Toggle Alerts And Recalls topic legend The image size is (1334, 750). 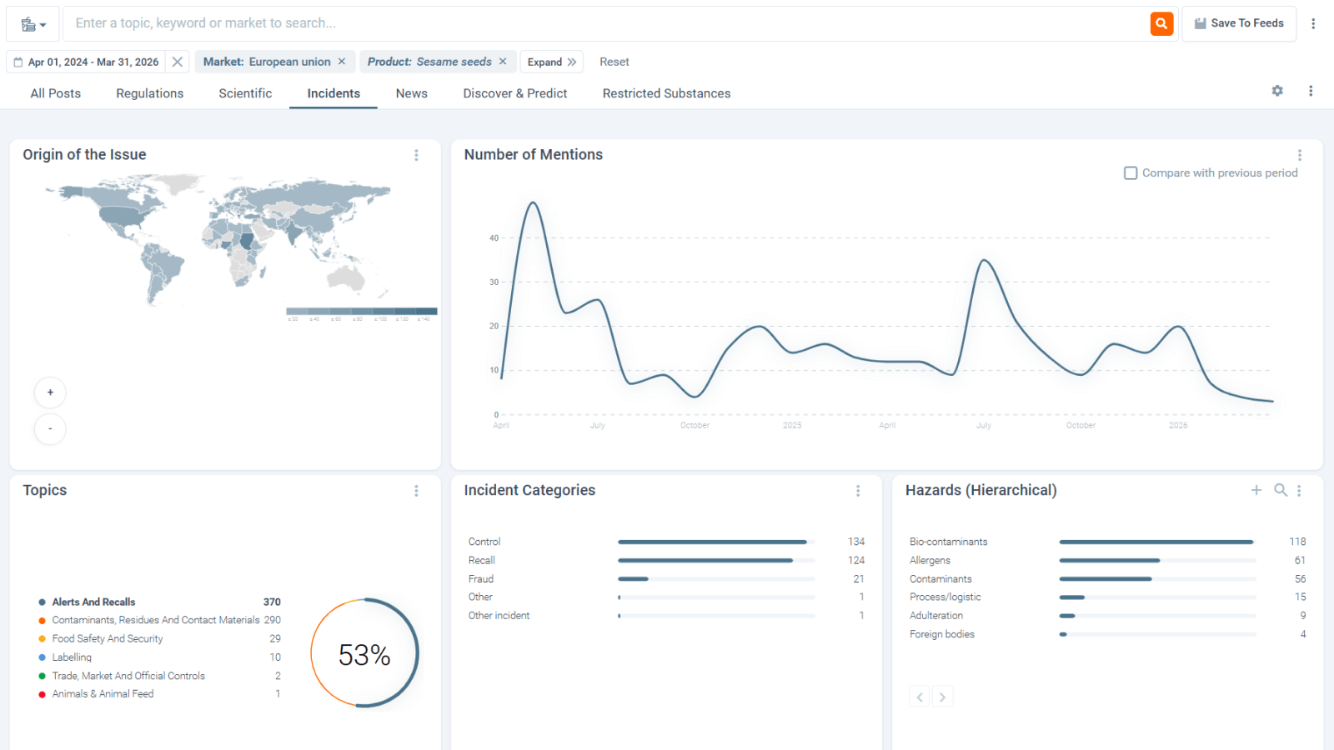[x=93, y=602]
